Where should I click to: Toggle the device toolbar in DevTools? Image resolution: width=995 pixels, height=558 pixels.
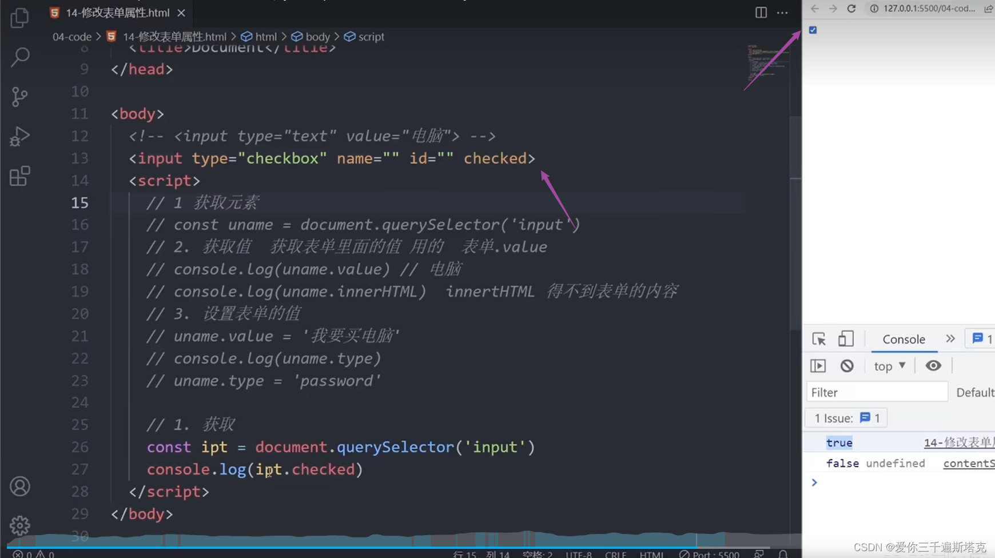[x=846, y=339]
